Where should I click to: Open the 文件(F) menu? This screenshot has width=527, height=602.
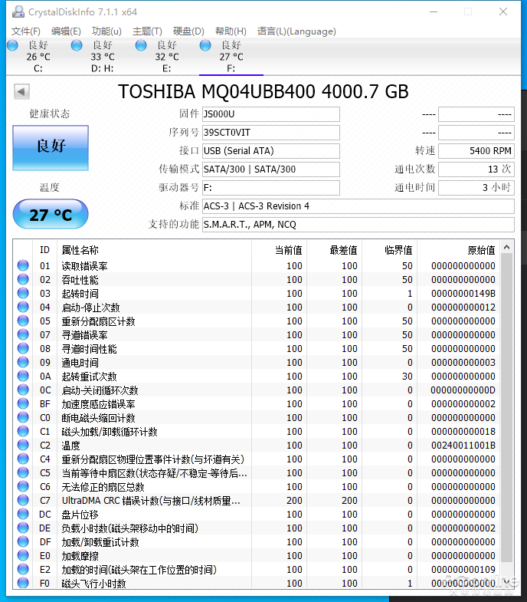click(x=26, y=31)
